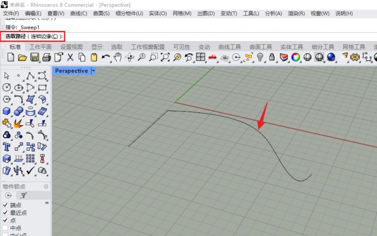The width and height of the screenshot is (377, 236).
Task: Copy selection with the copy icon
Action: (82, 58)
